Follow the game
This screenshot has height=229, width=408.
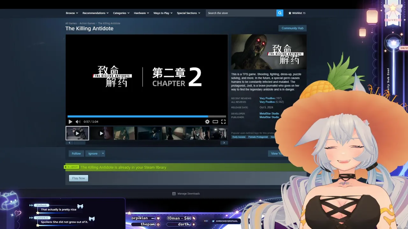[x=76, y=153]
